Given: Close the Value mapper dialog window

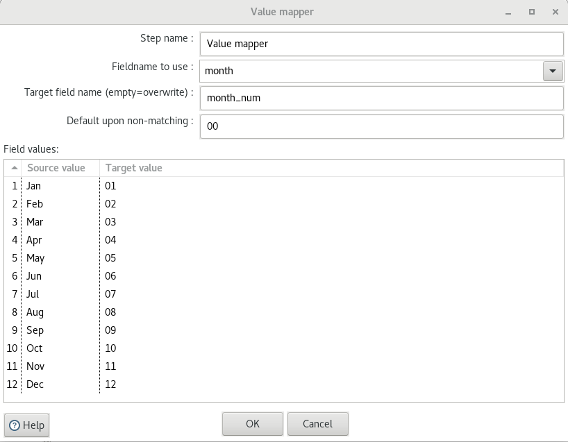Looking at the screenshot, I should [556, 12].
